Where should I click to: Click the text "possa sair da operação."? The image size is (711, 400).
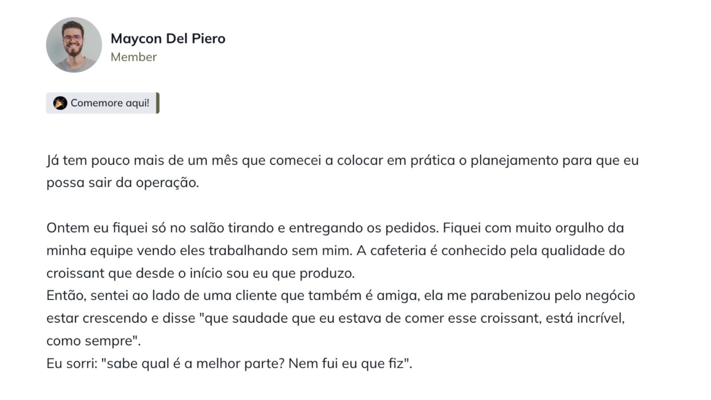123,183
